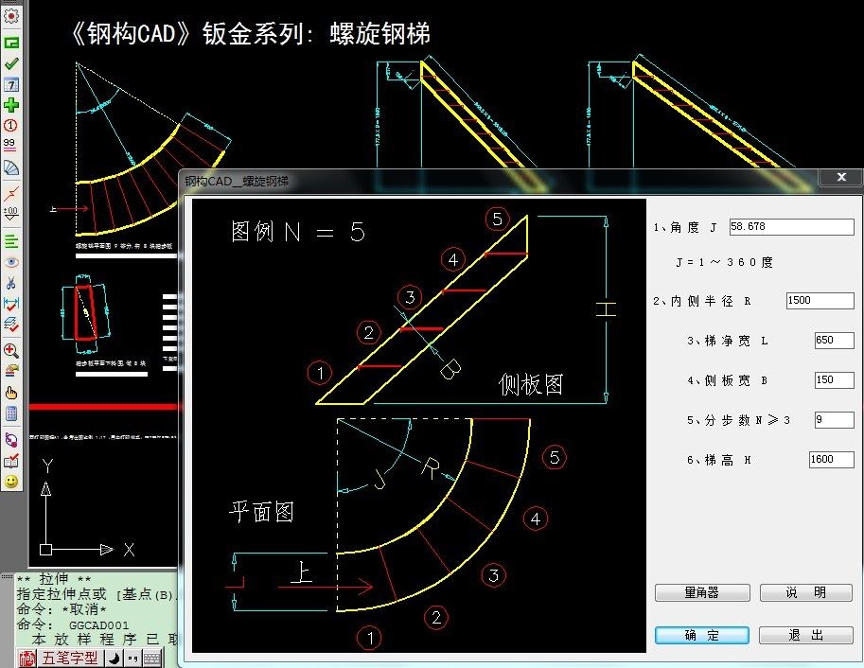Click the red circled number 1 icon
The image size is (864, 668).
10,125
